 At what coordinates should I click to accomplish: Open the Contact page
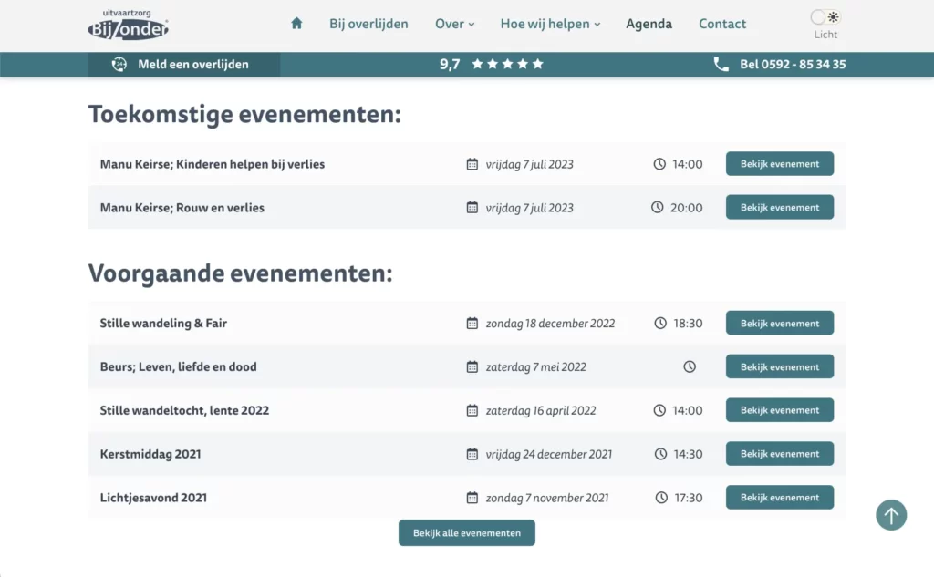(x=722, y=24)
